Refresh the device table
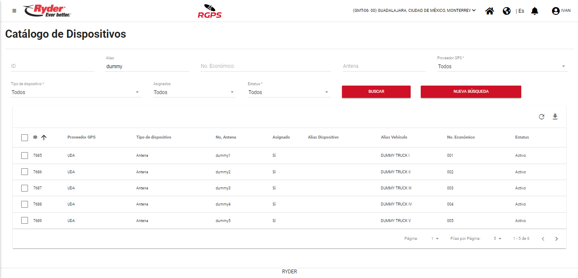 542,117
